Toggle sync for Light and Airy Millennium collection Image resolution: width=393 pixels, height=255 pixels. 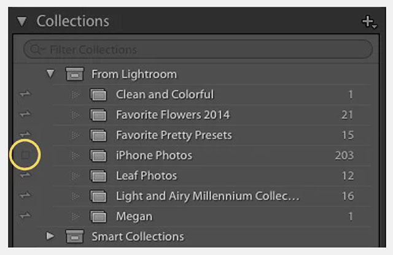point(25,195)
